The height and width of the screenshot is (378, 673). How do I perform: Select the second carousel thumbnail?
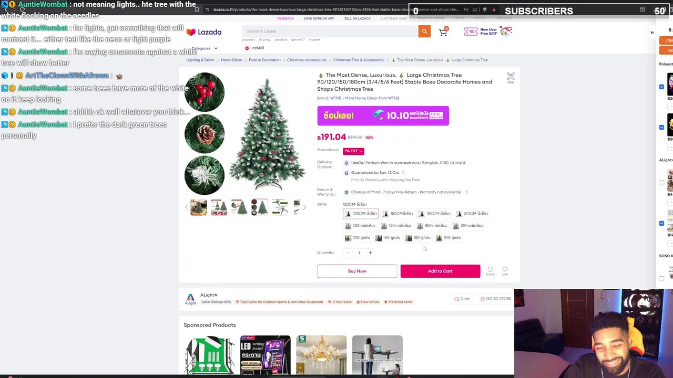(x=219, y=207)
